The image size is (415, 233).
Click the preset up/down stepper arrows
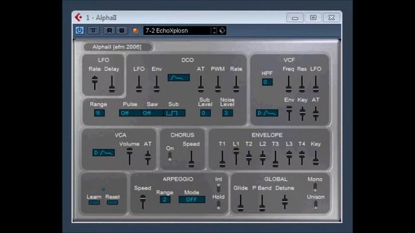pyautogui.click(x=214, y=30)
